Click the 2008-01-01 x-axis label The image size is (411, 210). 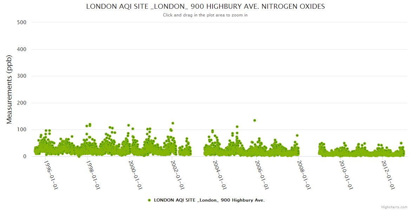click(304, 175)
